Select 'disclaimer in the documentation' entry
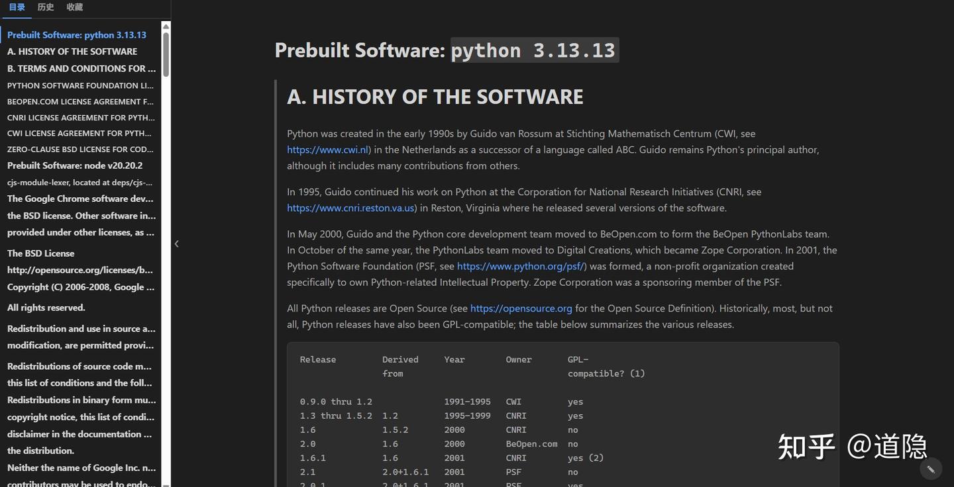The width and height of the screenshot is (954, 487). 79,435
